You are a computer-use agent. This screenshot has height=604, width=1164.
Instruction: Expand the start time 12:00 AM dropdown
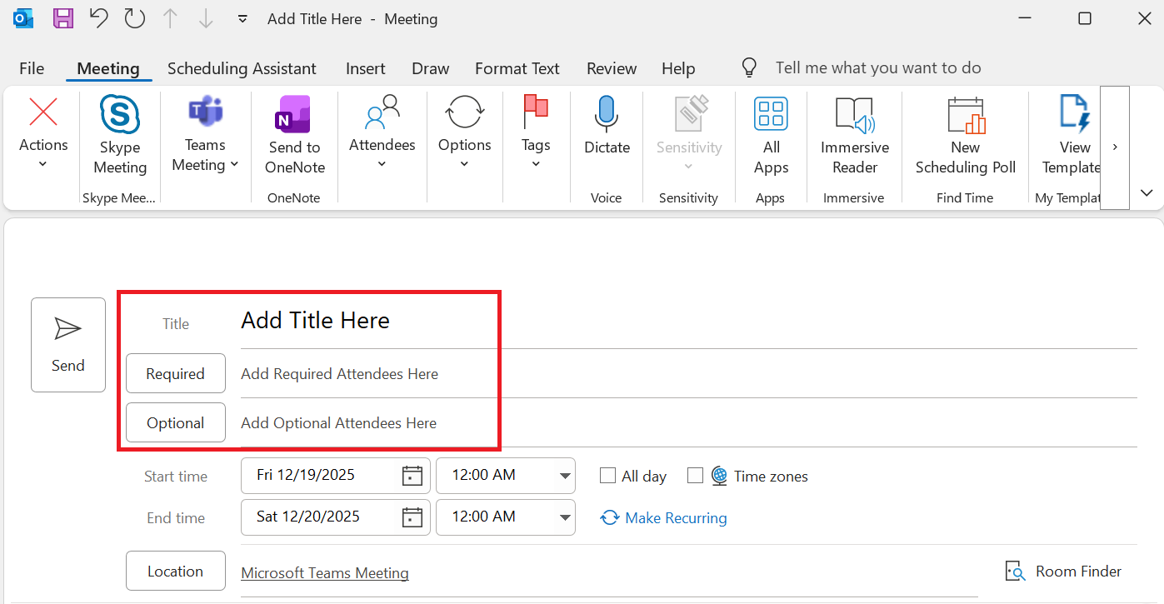[x=566, y=476]
